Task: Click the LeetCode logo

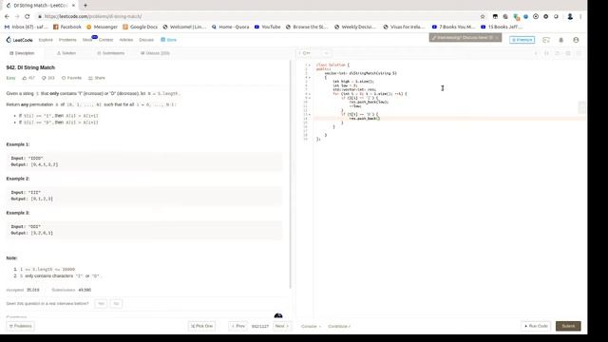Action: click(x=19, y=40)
